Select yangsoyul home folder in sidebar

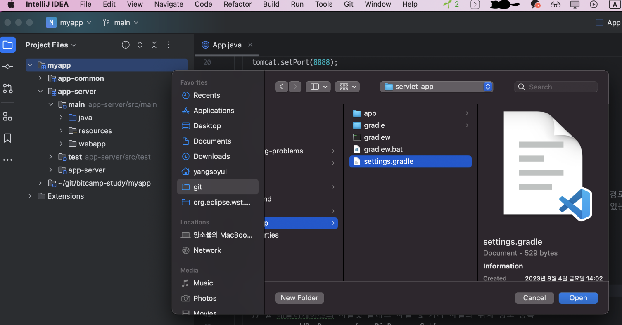click(218, 172)
